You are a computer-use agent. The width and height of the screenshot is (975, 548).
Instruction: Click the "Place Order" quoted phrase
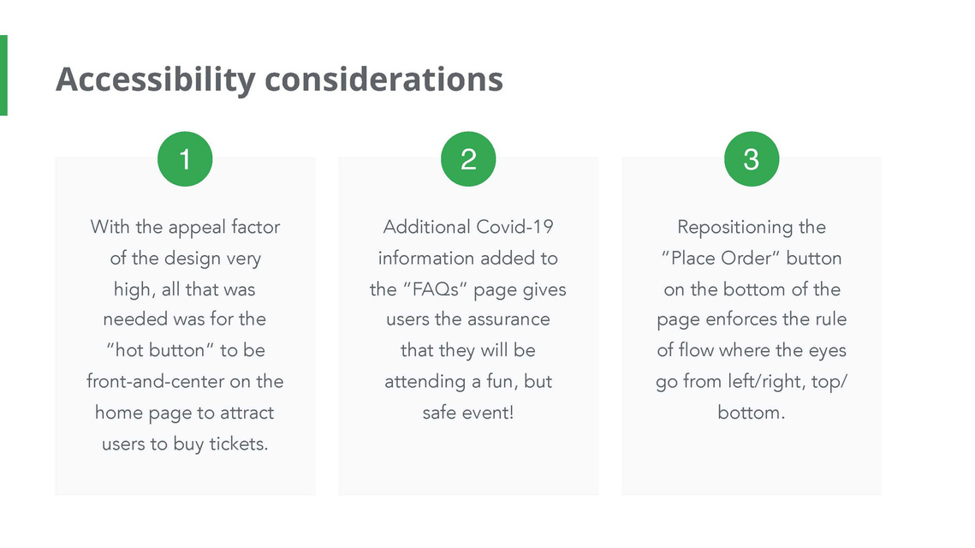click(x=720, y=258)
